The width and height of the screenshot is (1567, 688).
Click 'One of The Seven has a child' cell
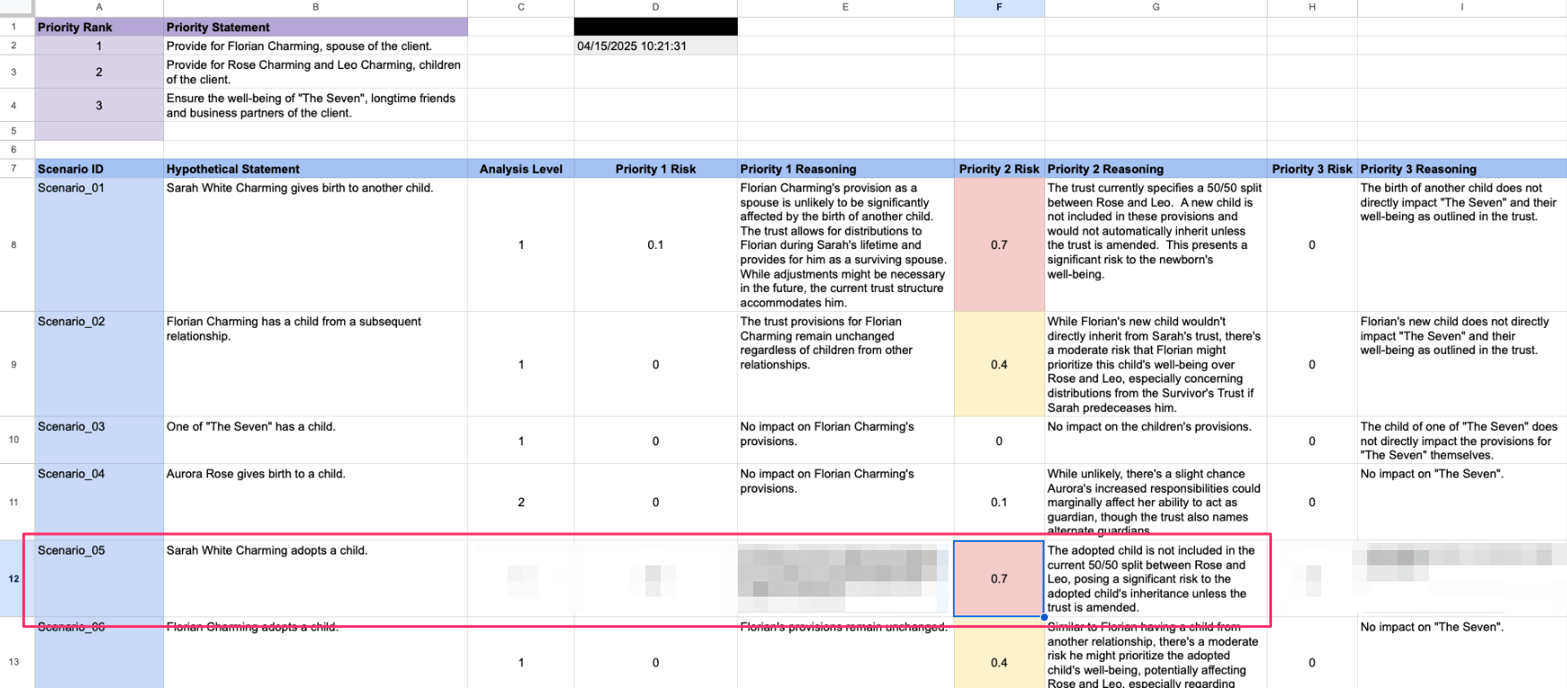tap(316, 440)
